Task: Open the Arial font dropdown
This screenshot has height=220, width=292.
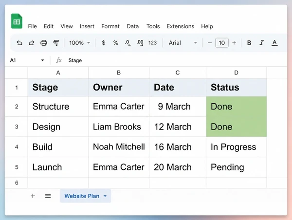Action: click(x=182, y=43)
